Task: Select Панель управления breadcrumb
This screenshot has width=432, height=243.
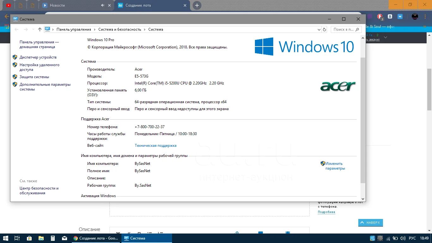Action: [x=74, y=29]
